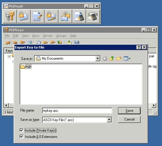Click the import keys icon in PGPkeys toolbar
This screenshot has height=146, width=162.
pyautogui.click(x=69, y=42)
